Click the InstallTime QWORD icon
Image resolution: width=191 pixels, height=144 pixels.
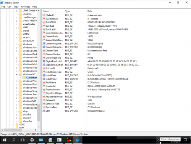(x=44, y=79)
